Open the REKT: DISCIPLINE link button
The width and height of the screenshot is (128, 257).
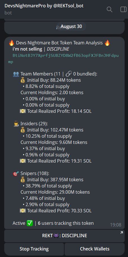pyautogui.click(x=64, y=236)
